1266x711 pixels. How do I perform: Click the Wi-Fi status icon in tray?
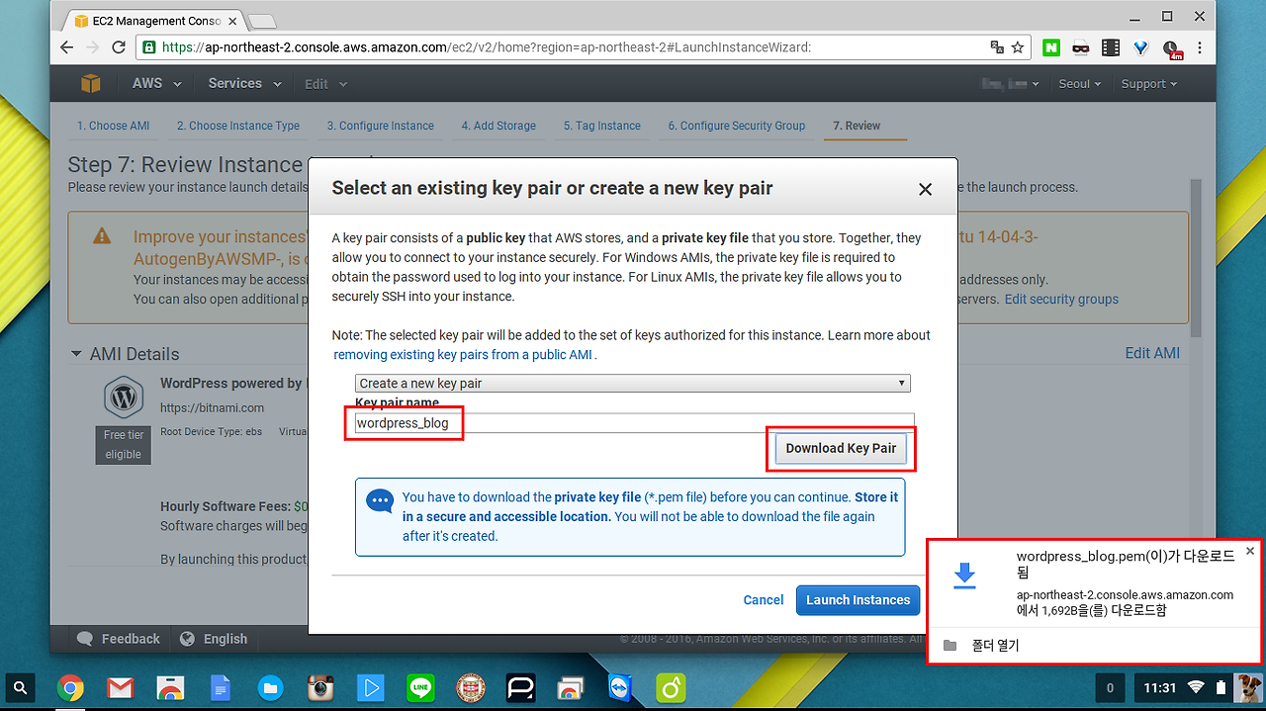point(1196,687)
